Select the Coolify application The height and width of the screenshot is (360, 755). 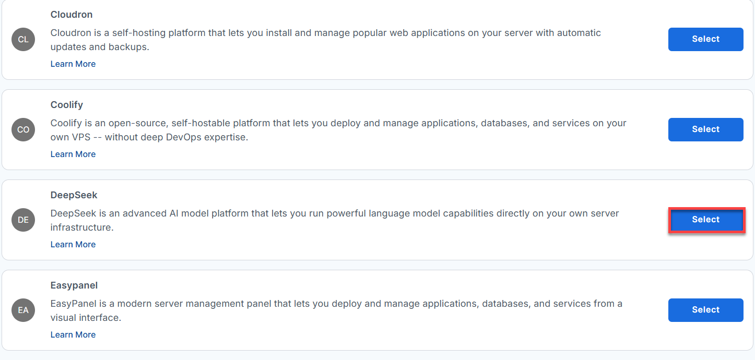point(705,129)
